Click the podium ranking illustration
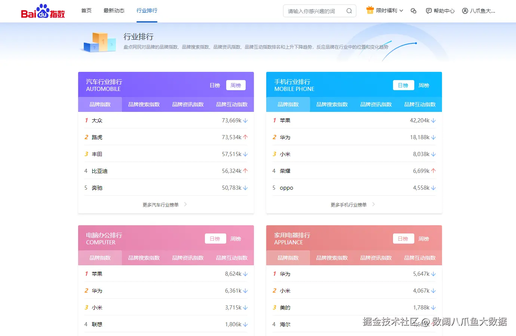 click(x=98, y=42)
